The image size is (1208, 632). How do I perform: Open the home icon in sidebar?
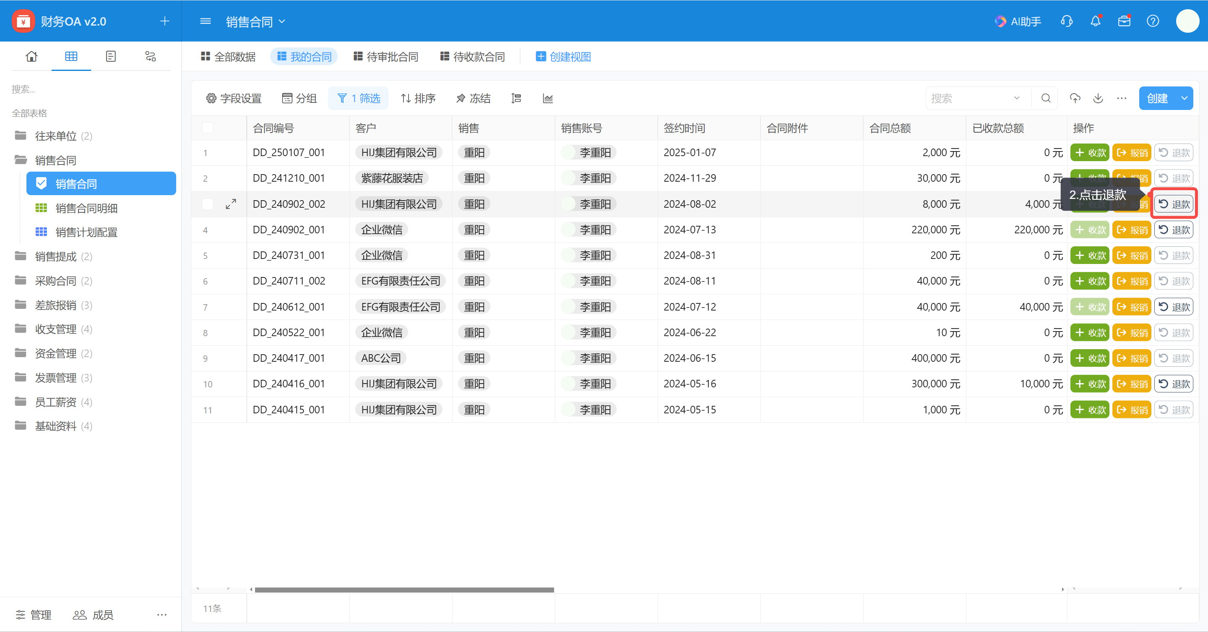pyautogui.click(x=31, y=56)
